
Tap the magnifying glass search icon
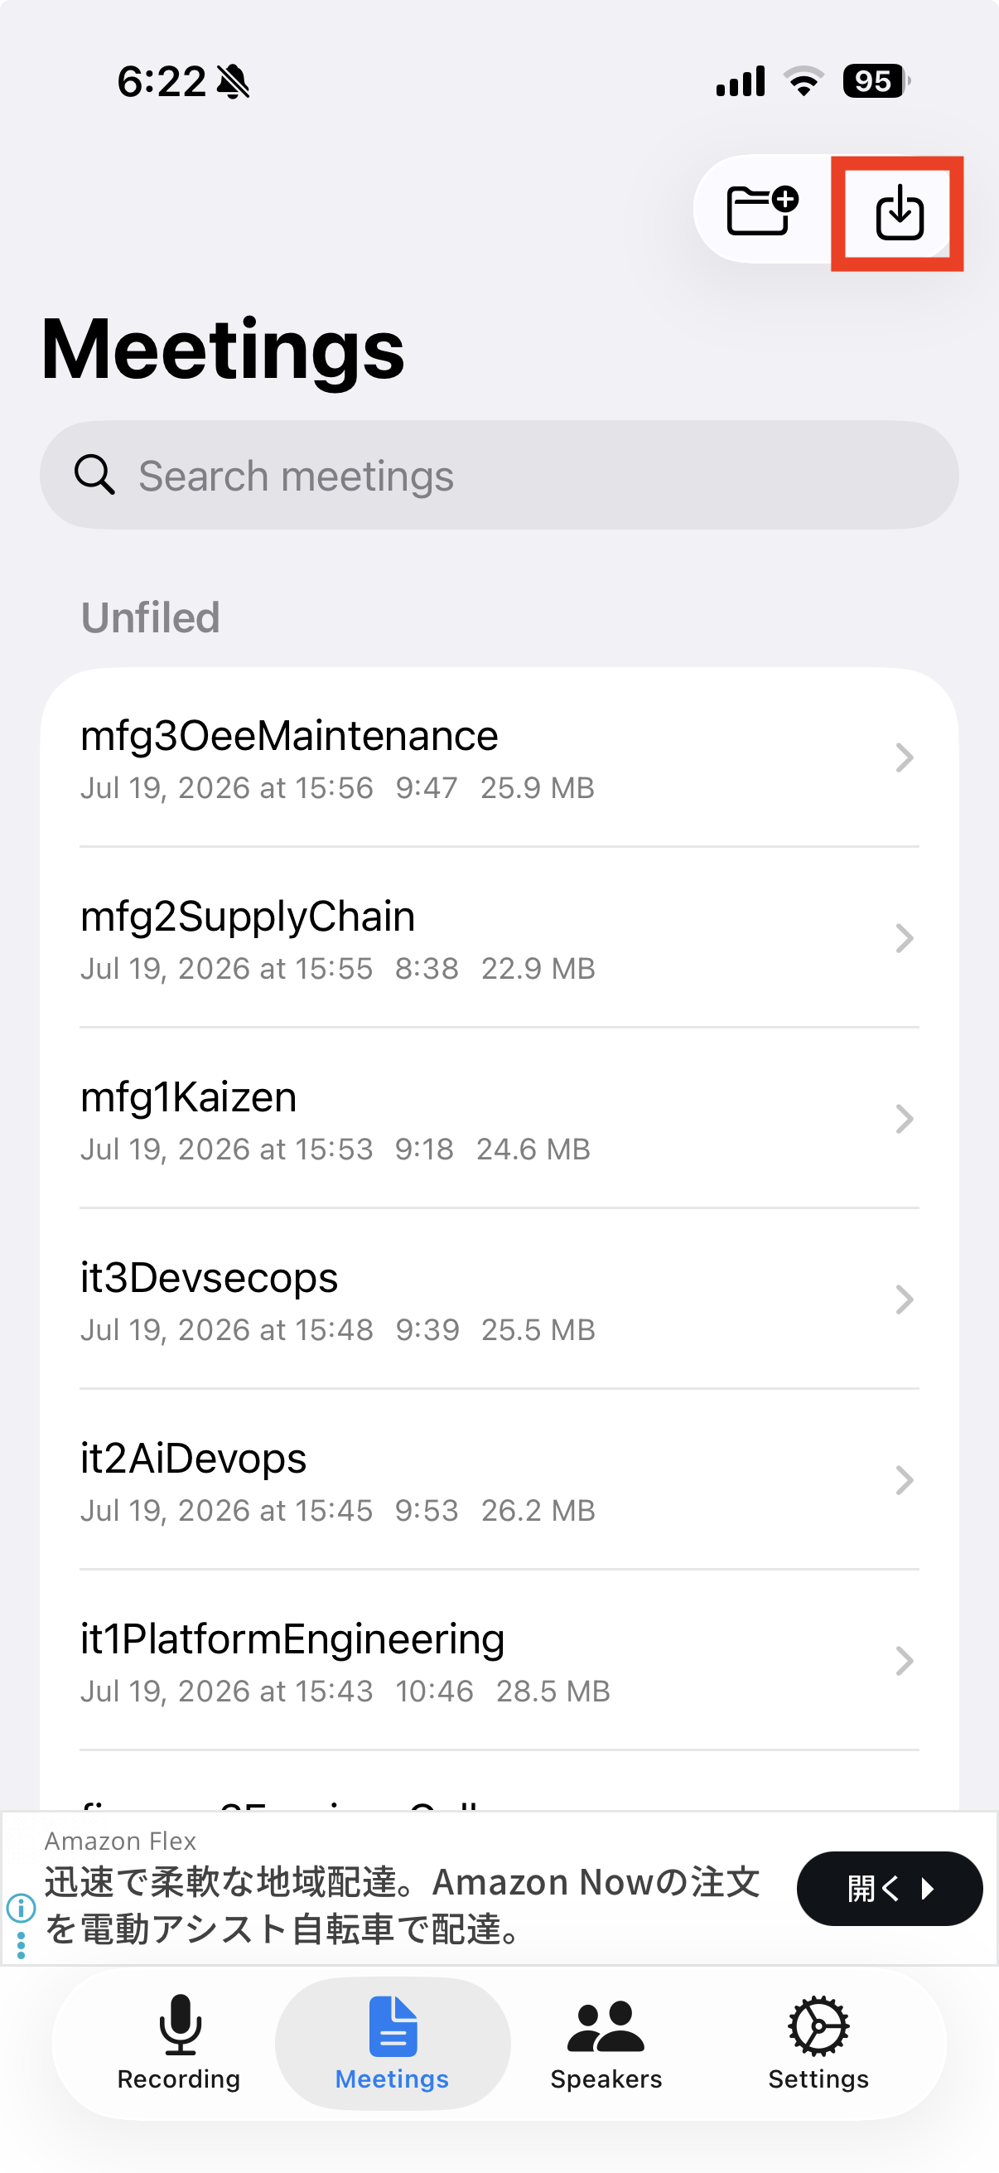click(x=94, y=475)
